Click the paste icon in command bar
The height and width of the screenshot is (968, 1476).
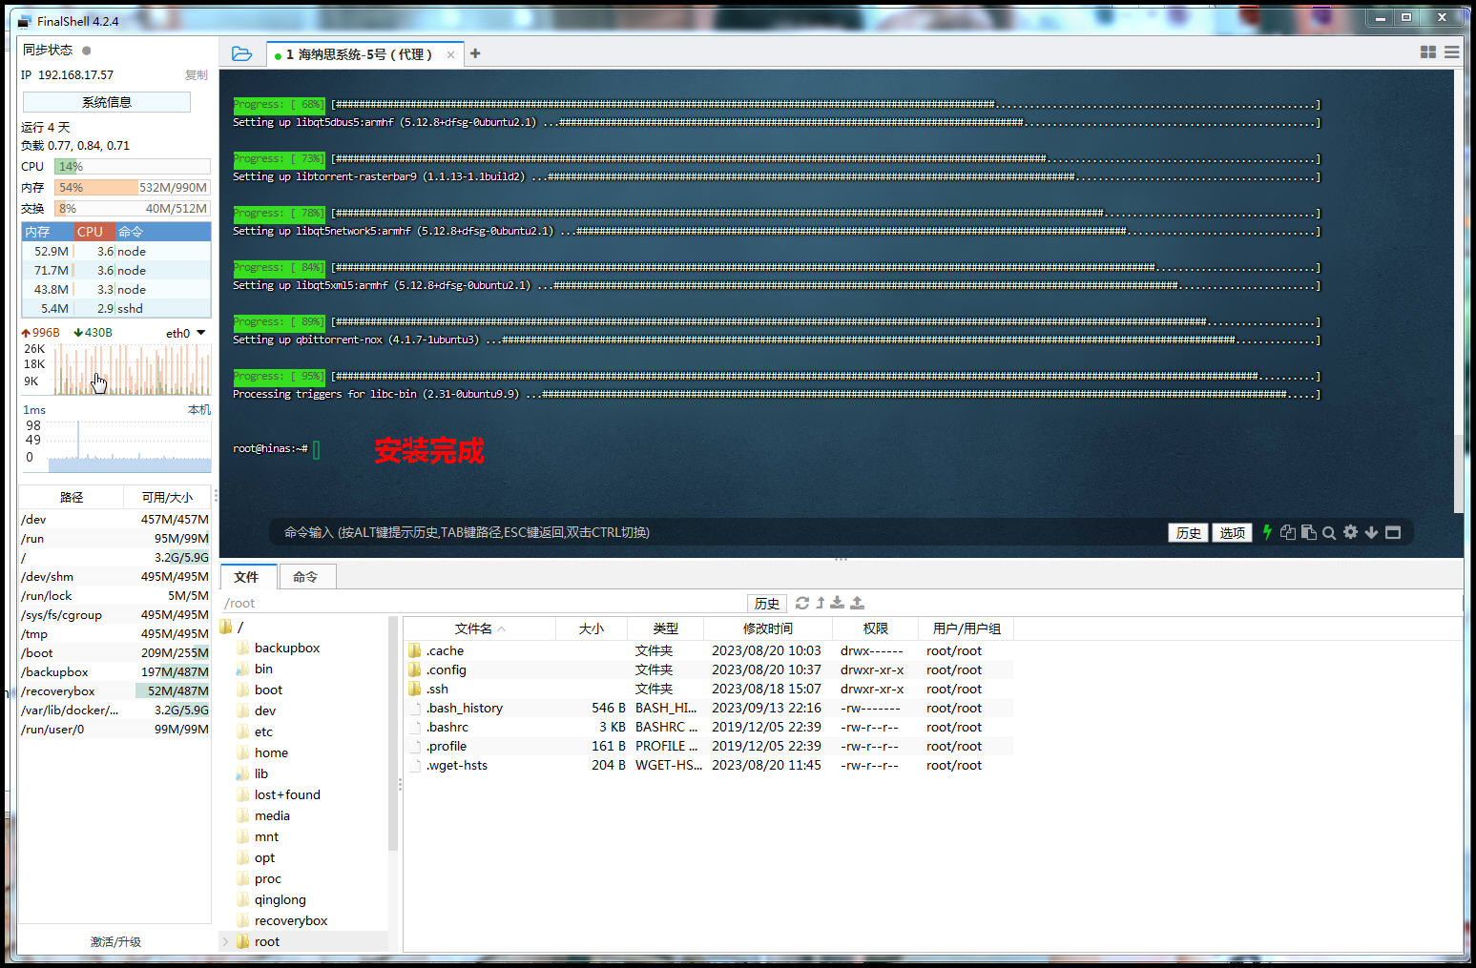click(1309, 532)
